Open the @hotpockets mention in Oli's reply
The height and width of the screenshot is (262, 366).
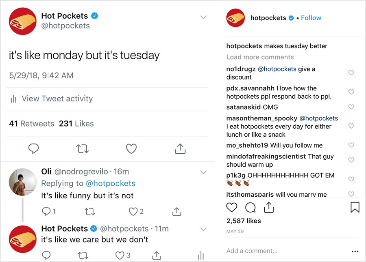click(x=111, y=183)
